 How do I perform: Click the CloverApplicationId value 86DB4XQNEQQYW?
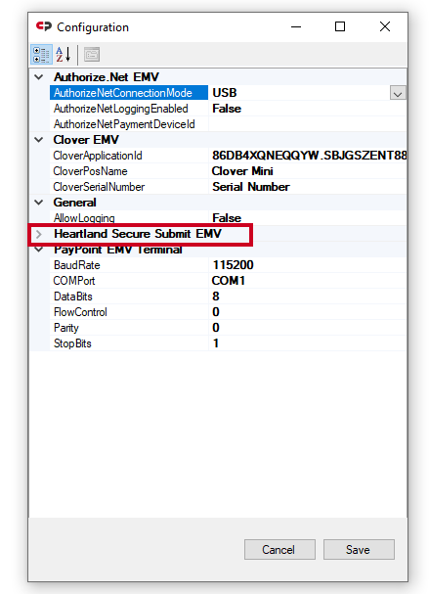click(x=308, y=156)
